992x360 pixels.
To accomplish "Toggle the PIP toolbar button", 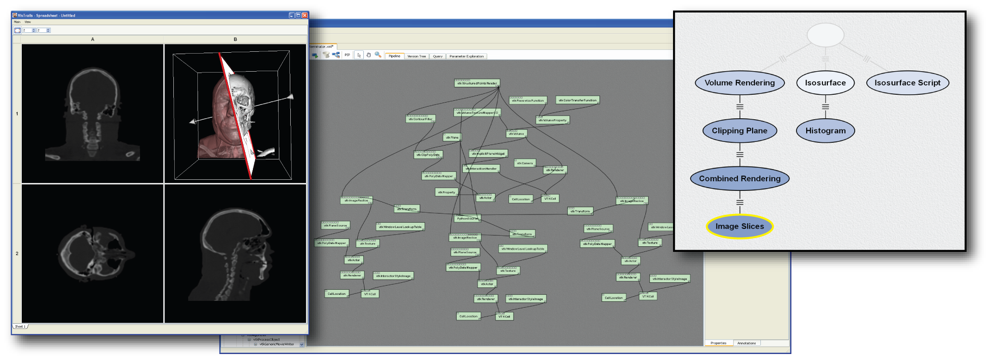I will pyautogui.click(x=347, y=55).
